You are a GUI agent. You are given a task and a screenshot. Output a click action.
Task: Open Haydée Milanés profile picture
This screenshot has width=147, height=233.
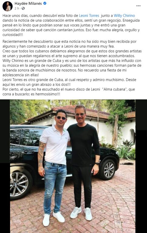pyautogui.click(x=7, y=6)
